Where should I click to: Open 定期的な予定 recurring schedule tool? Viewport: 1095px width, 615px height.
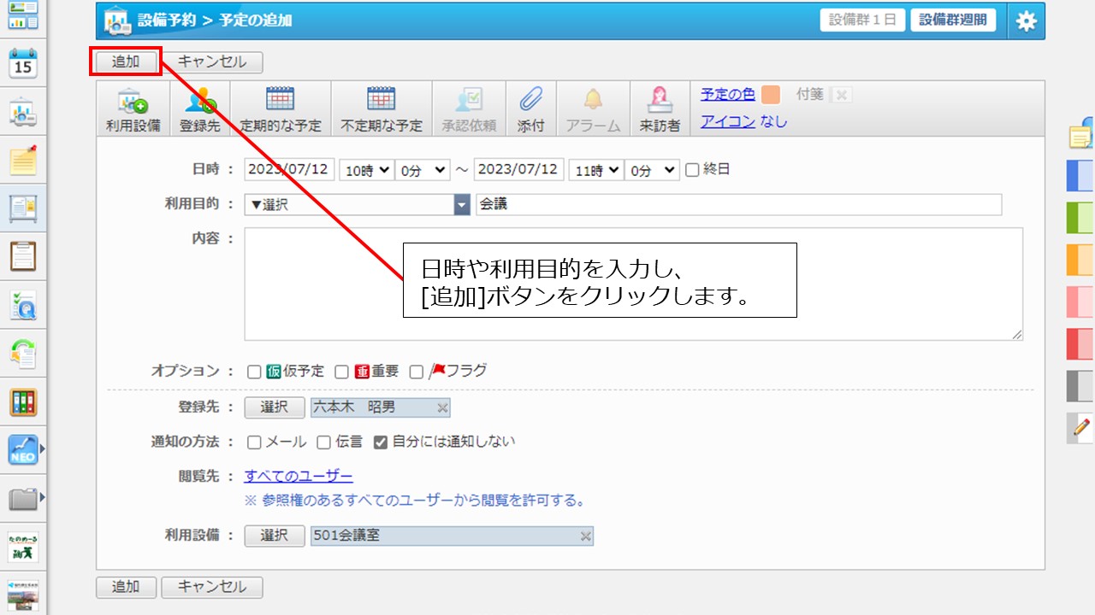pyautogui.click(x=281, y=108)
